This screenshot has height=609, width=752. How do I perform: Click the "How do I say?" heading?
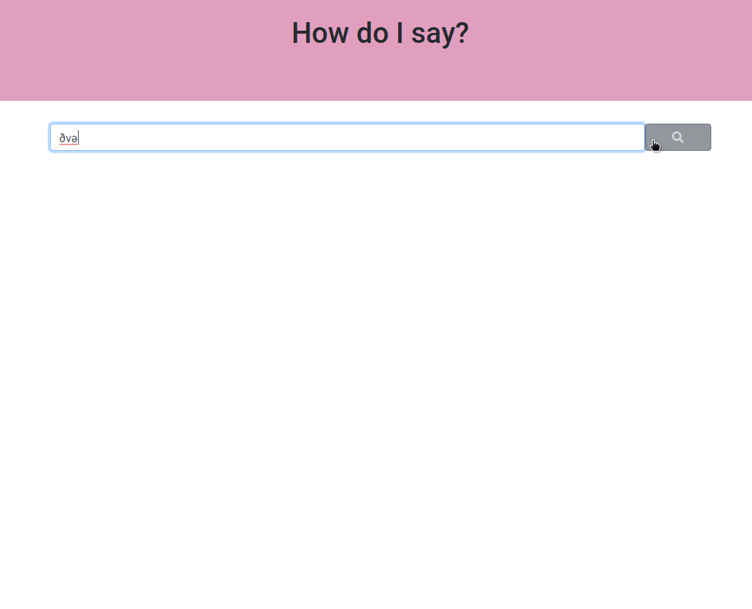coord(380,33)
